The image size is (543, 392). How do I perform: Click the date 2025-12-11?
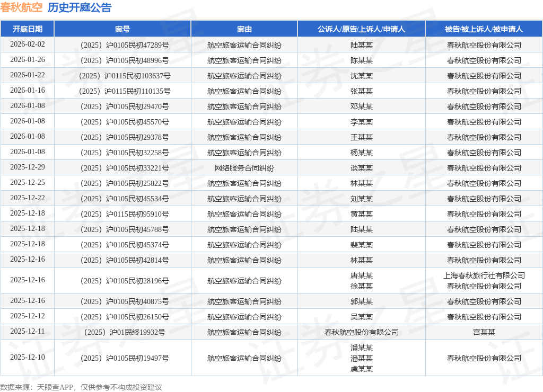pyautogui.click(x=28, y=332)
